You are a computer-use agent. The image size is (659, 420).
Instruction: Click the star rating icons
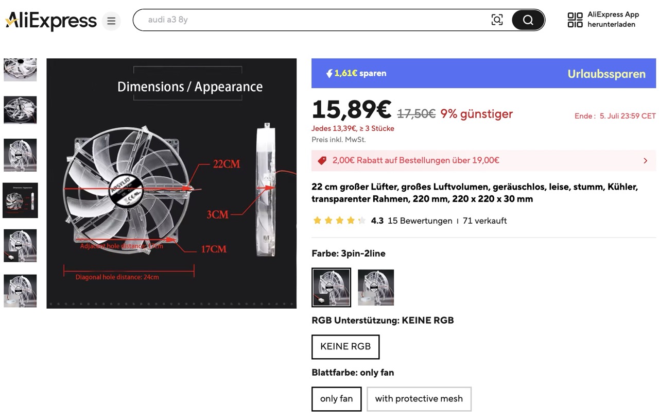pos(339,221)
